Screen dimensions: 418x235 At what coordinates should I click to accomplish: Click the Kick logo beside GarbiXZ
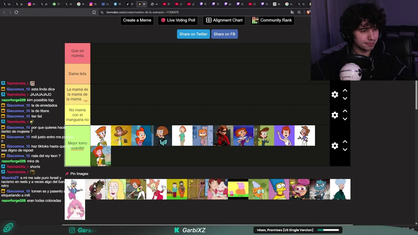[x=177, y=230]
